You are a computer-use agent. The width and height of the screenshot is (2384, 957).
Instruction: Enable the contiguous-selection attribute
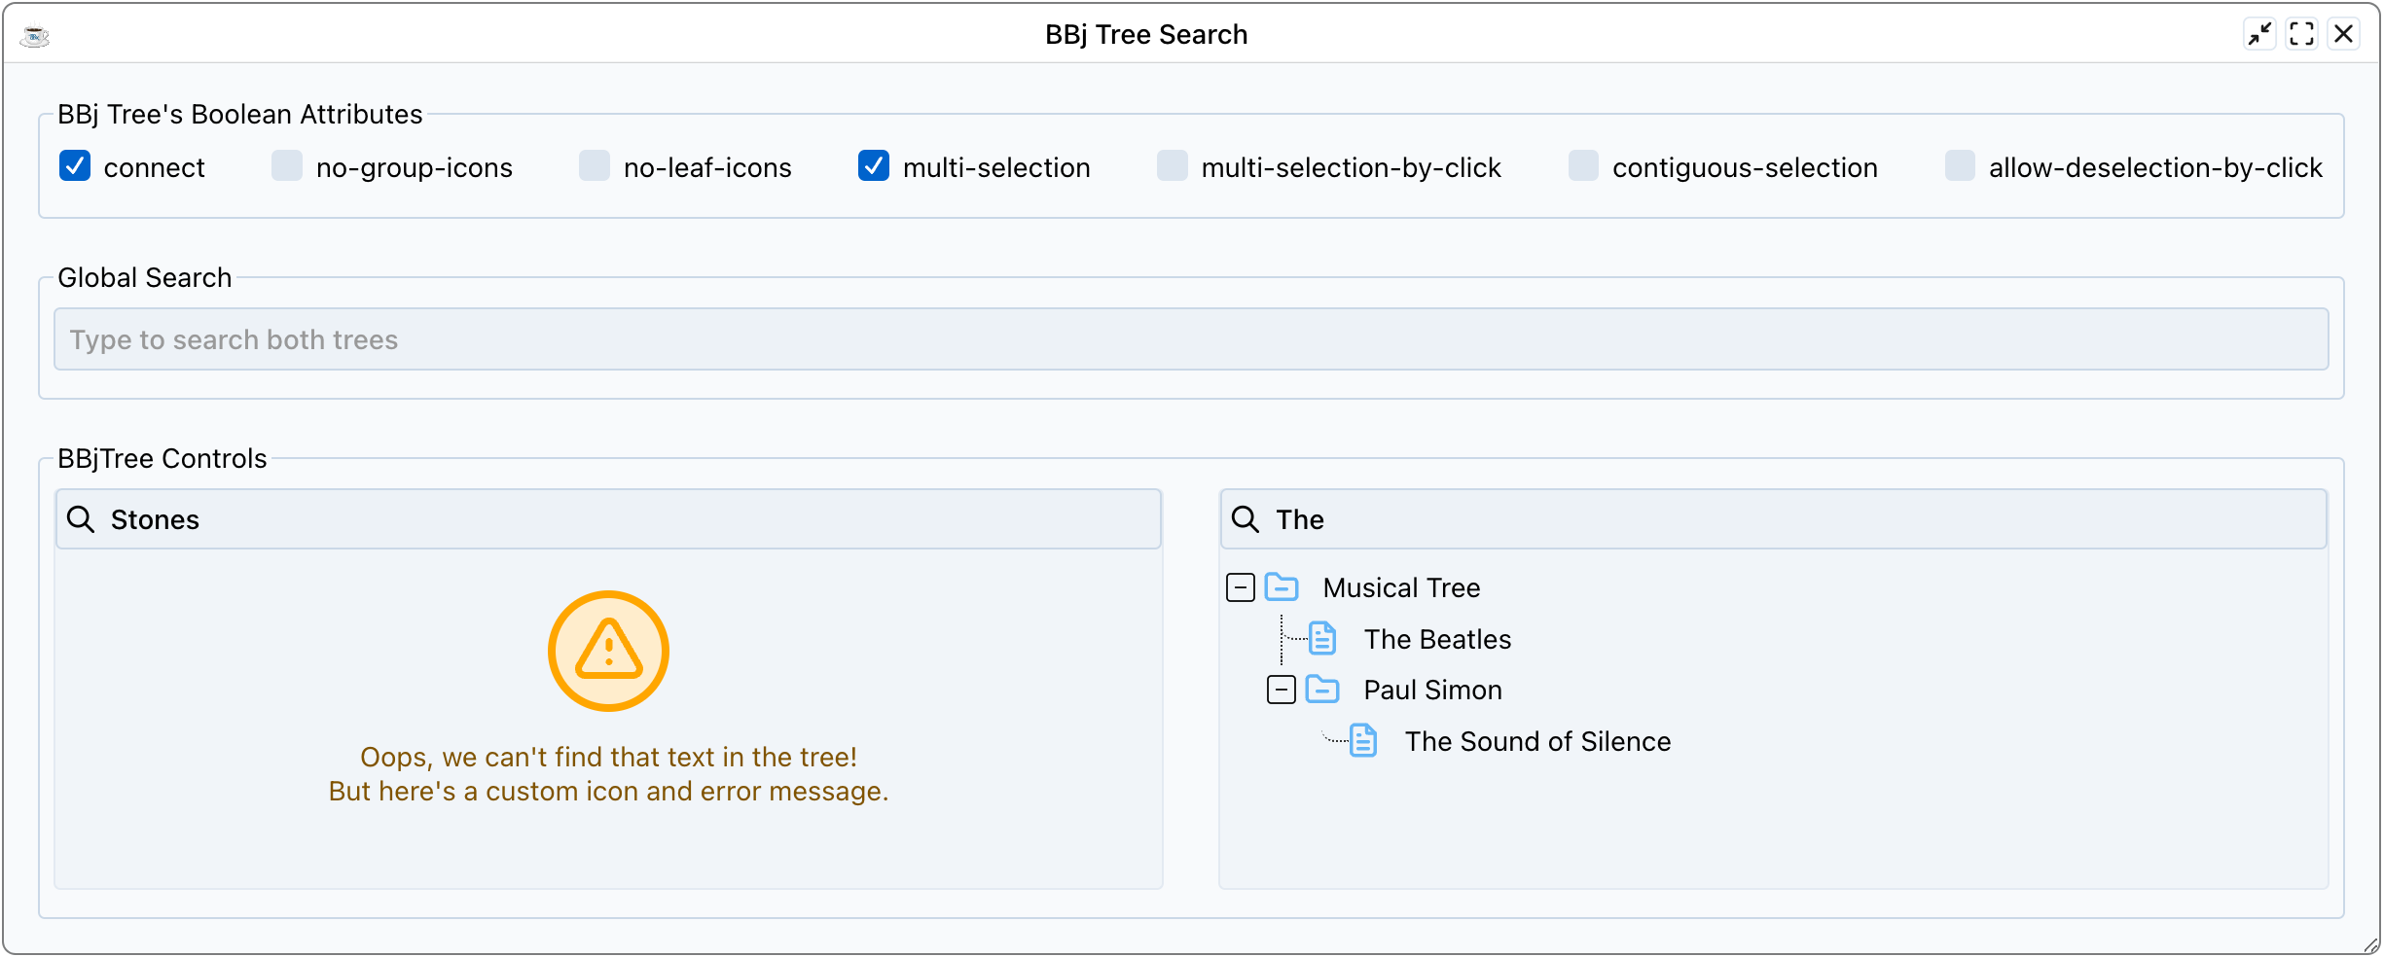pos(1582,166)
